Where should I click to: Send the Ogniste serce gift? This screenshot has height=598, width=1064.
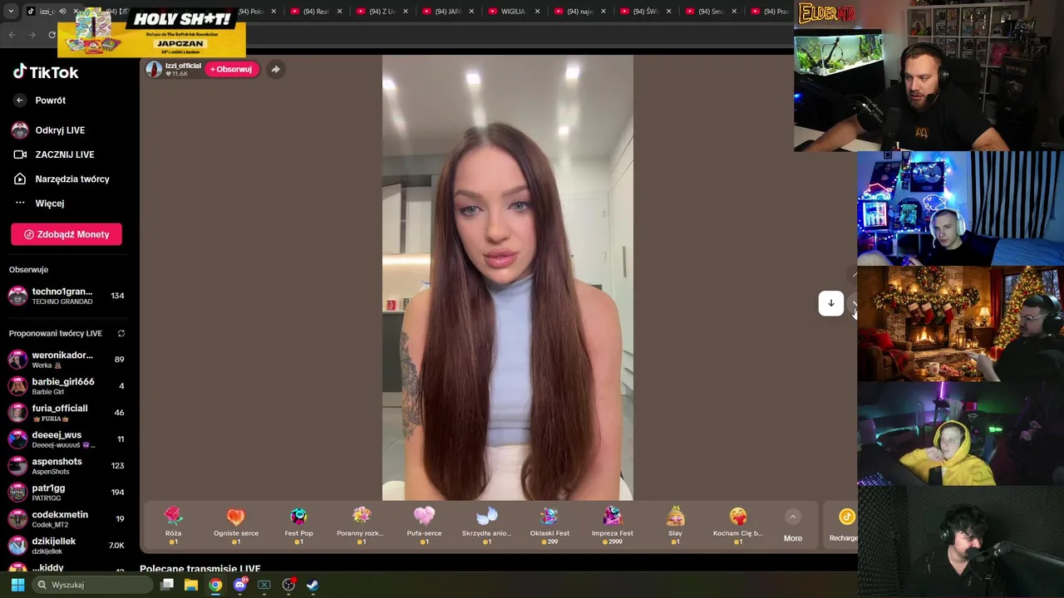coord(236,526)
